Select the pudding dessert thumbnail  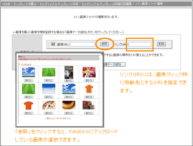click(69, 105)
